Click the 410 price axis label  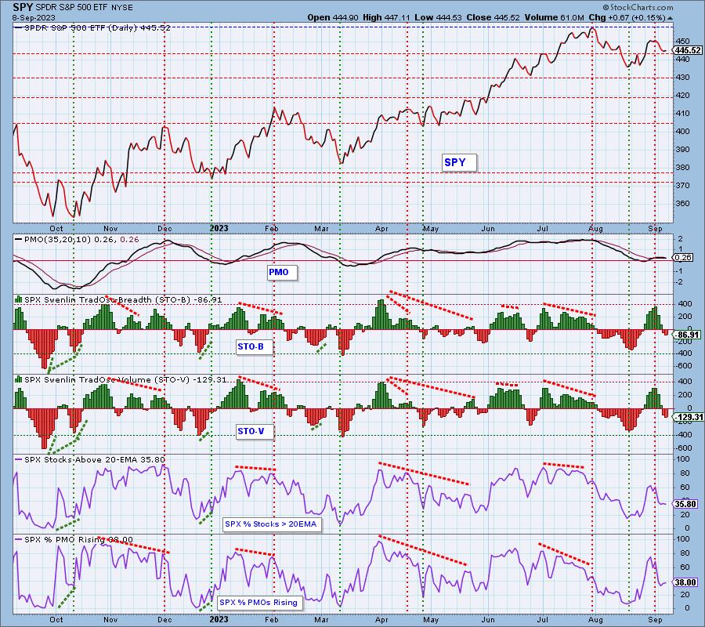(x=683, y=114)
